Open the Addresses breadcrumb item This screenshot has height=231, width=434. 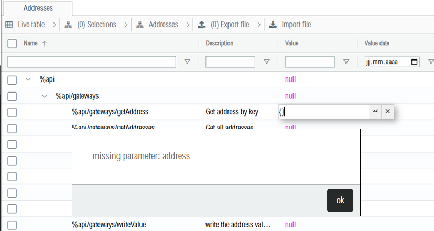(x=163, y=25)
